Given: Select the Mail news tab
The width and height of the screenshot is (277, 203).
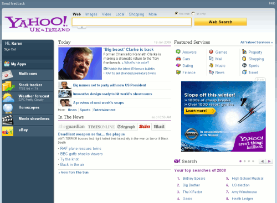Looking at the screenshot, I should [x=159, y=127].
